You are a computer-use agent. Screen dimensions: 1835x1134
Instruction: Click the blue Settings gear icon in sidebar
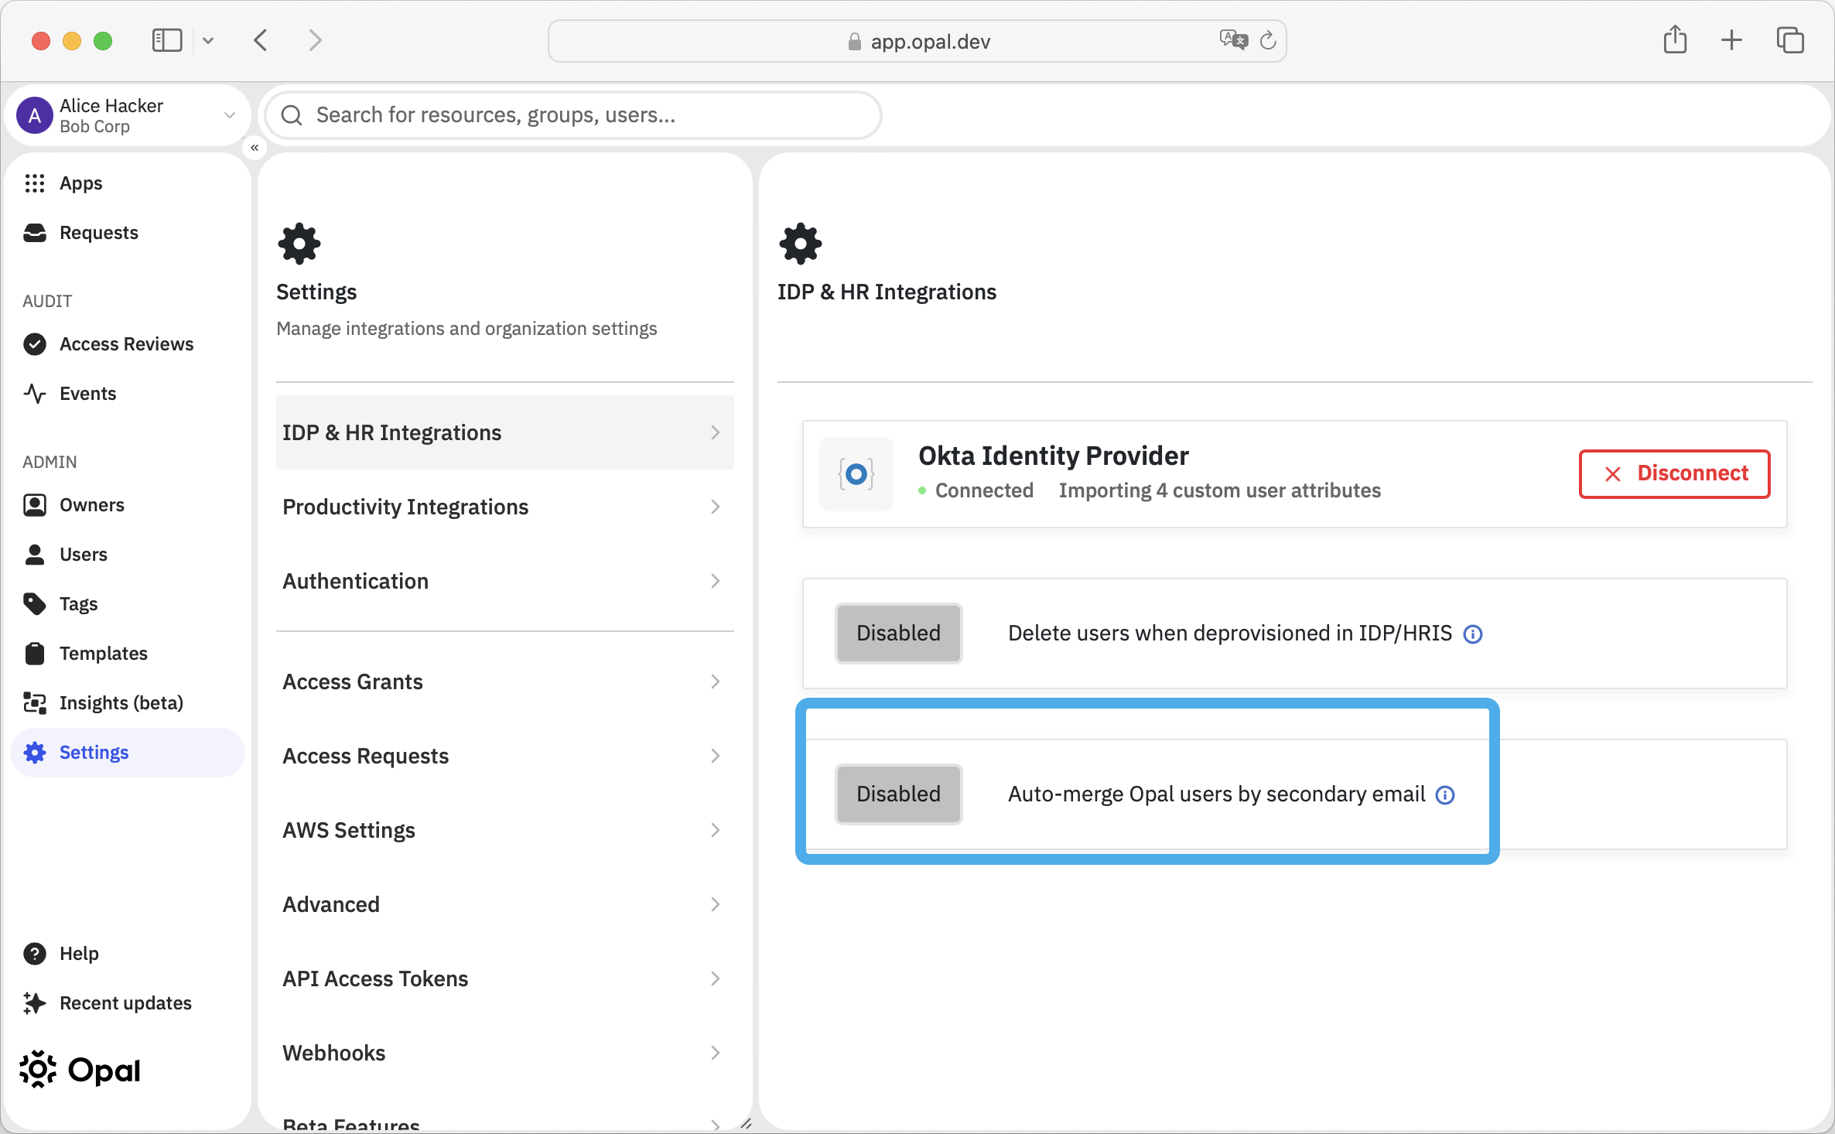tap(35, 753)
